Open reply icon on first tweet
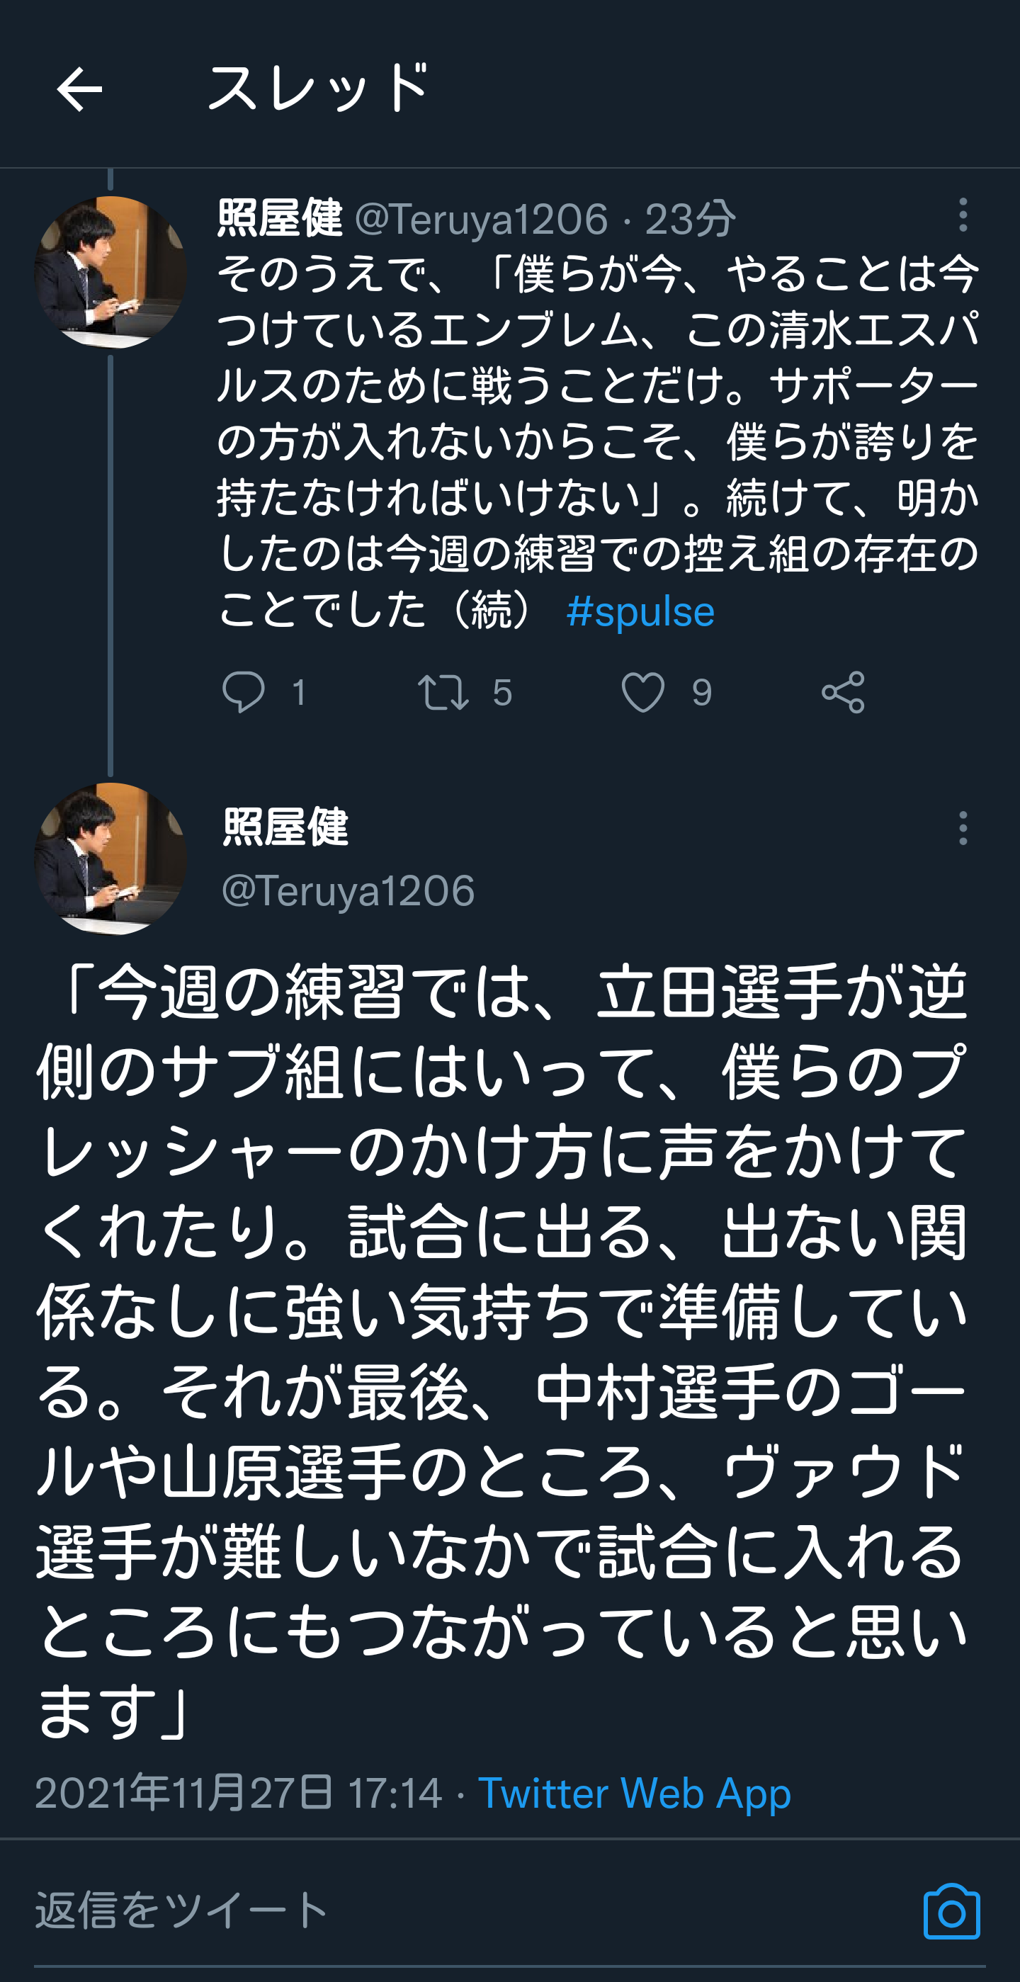Screen dimensions: 1020x1982 [x=244, y=691]
